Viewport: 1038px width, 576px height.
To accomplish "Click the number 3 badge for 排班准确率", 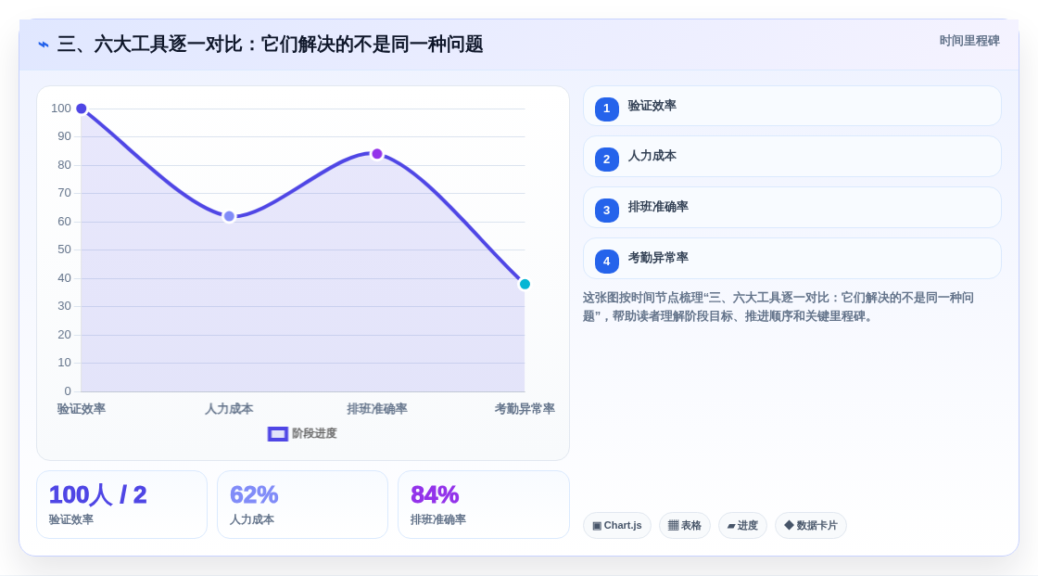I will point(606,211).
